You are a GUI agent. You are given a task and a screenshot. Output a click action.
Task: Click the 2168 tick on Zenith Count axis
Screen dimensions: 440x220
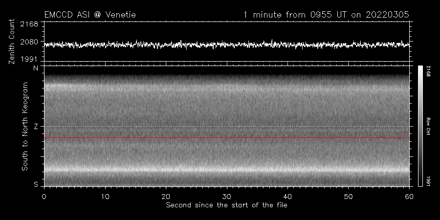[30, 24]
